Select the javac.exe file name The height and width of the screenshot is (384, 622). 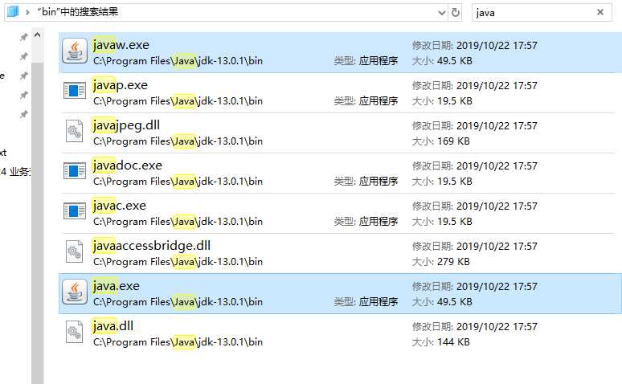pos(120,206)
